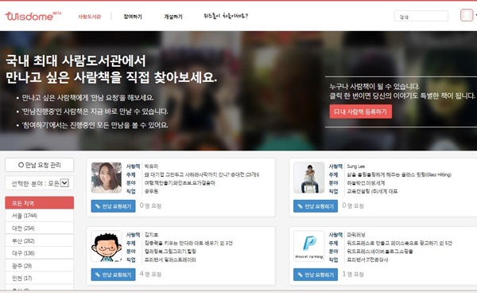The width and height of the screenshot is (477, 293).
Task: Select the 개설하기 menu item
Action: (x=173, y=17)
